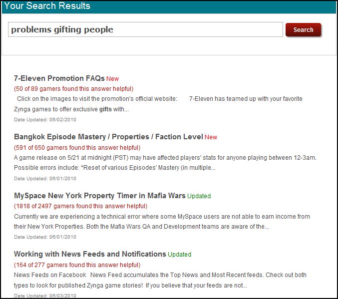
Task: Click '50 of 89 gamers found this answer helpful'
Action: click(x=74, y=89)
